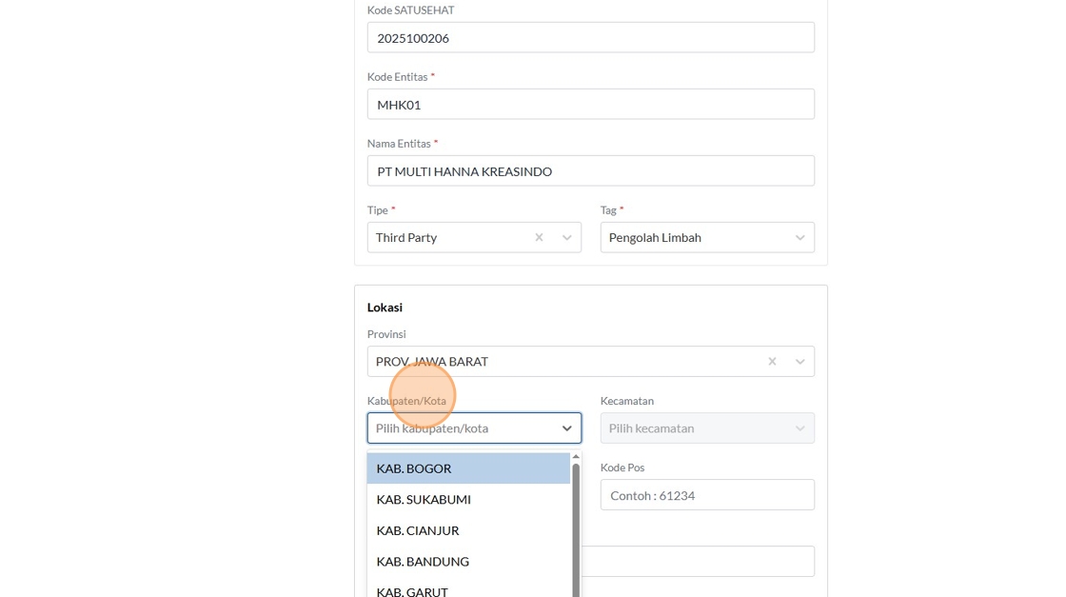Open the Kecamatan dropdown
Image resolution: width=1066 pixels, height=597 pixels.
click(x=706, y=428)
